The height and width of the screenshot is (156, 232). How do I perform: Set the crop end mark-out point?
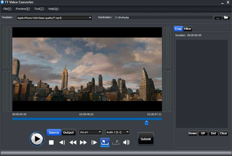click(x=116, y=142)
